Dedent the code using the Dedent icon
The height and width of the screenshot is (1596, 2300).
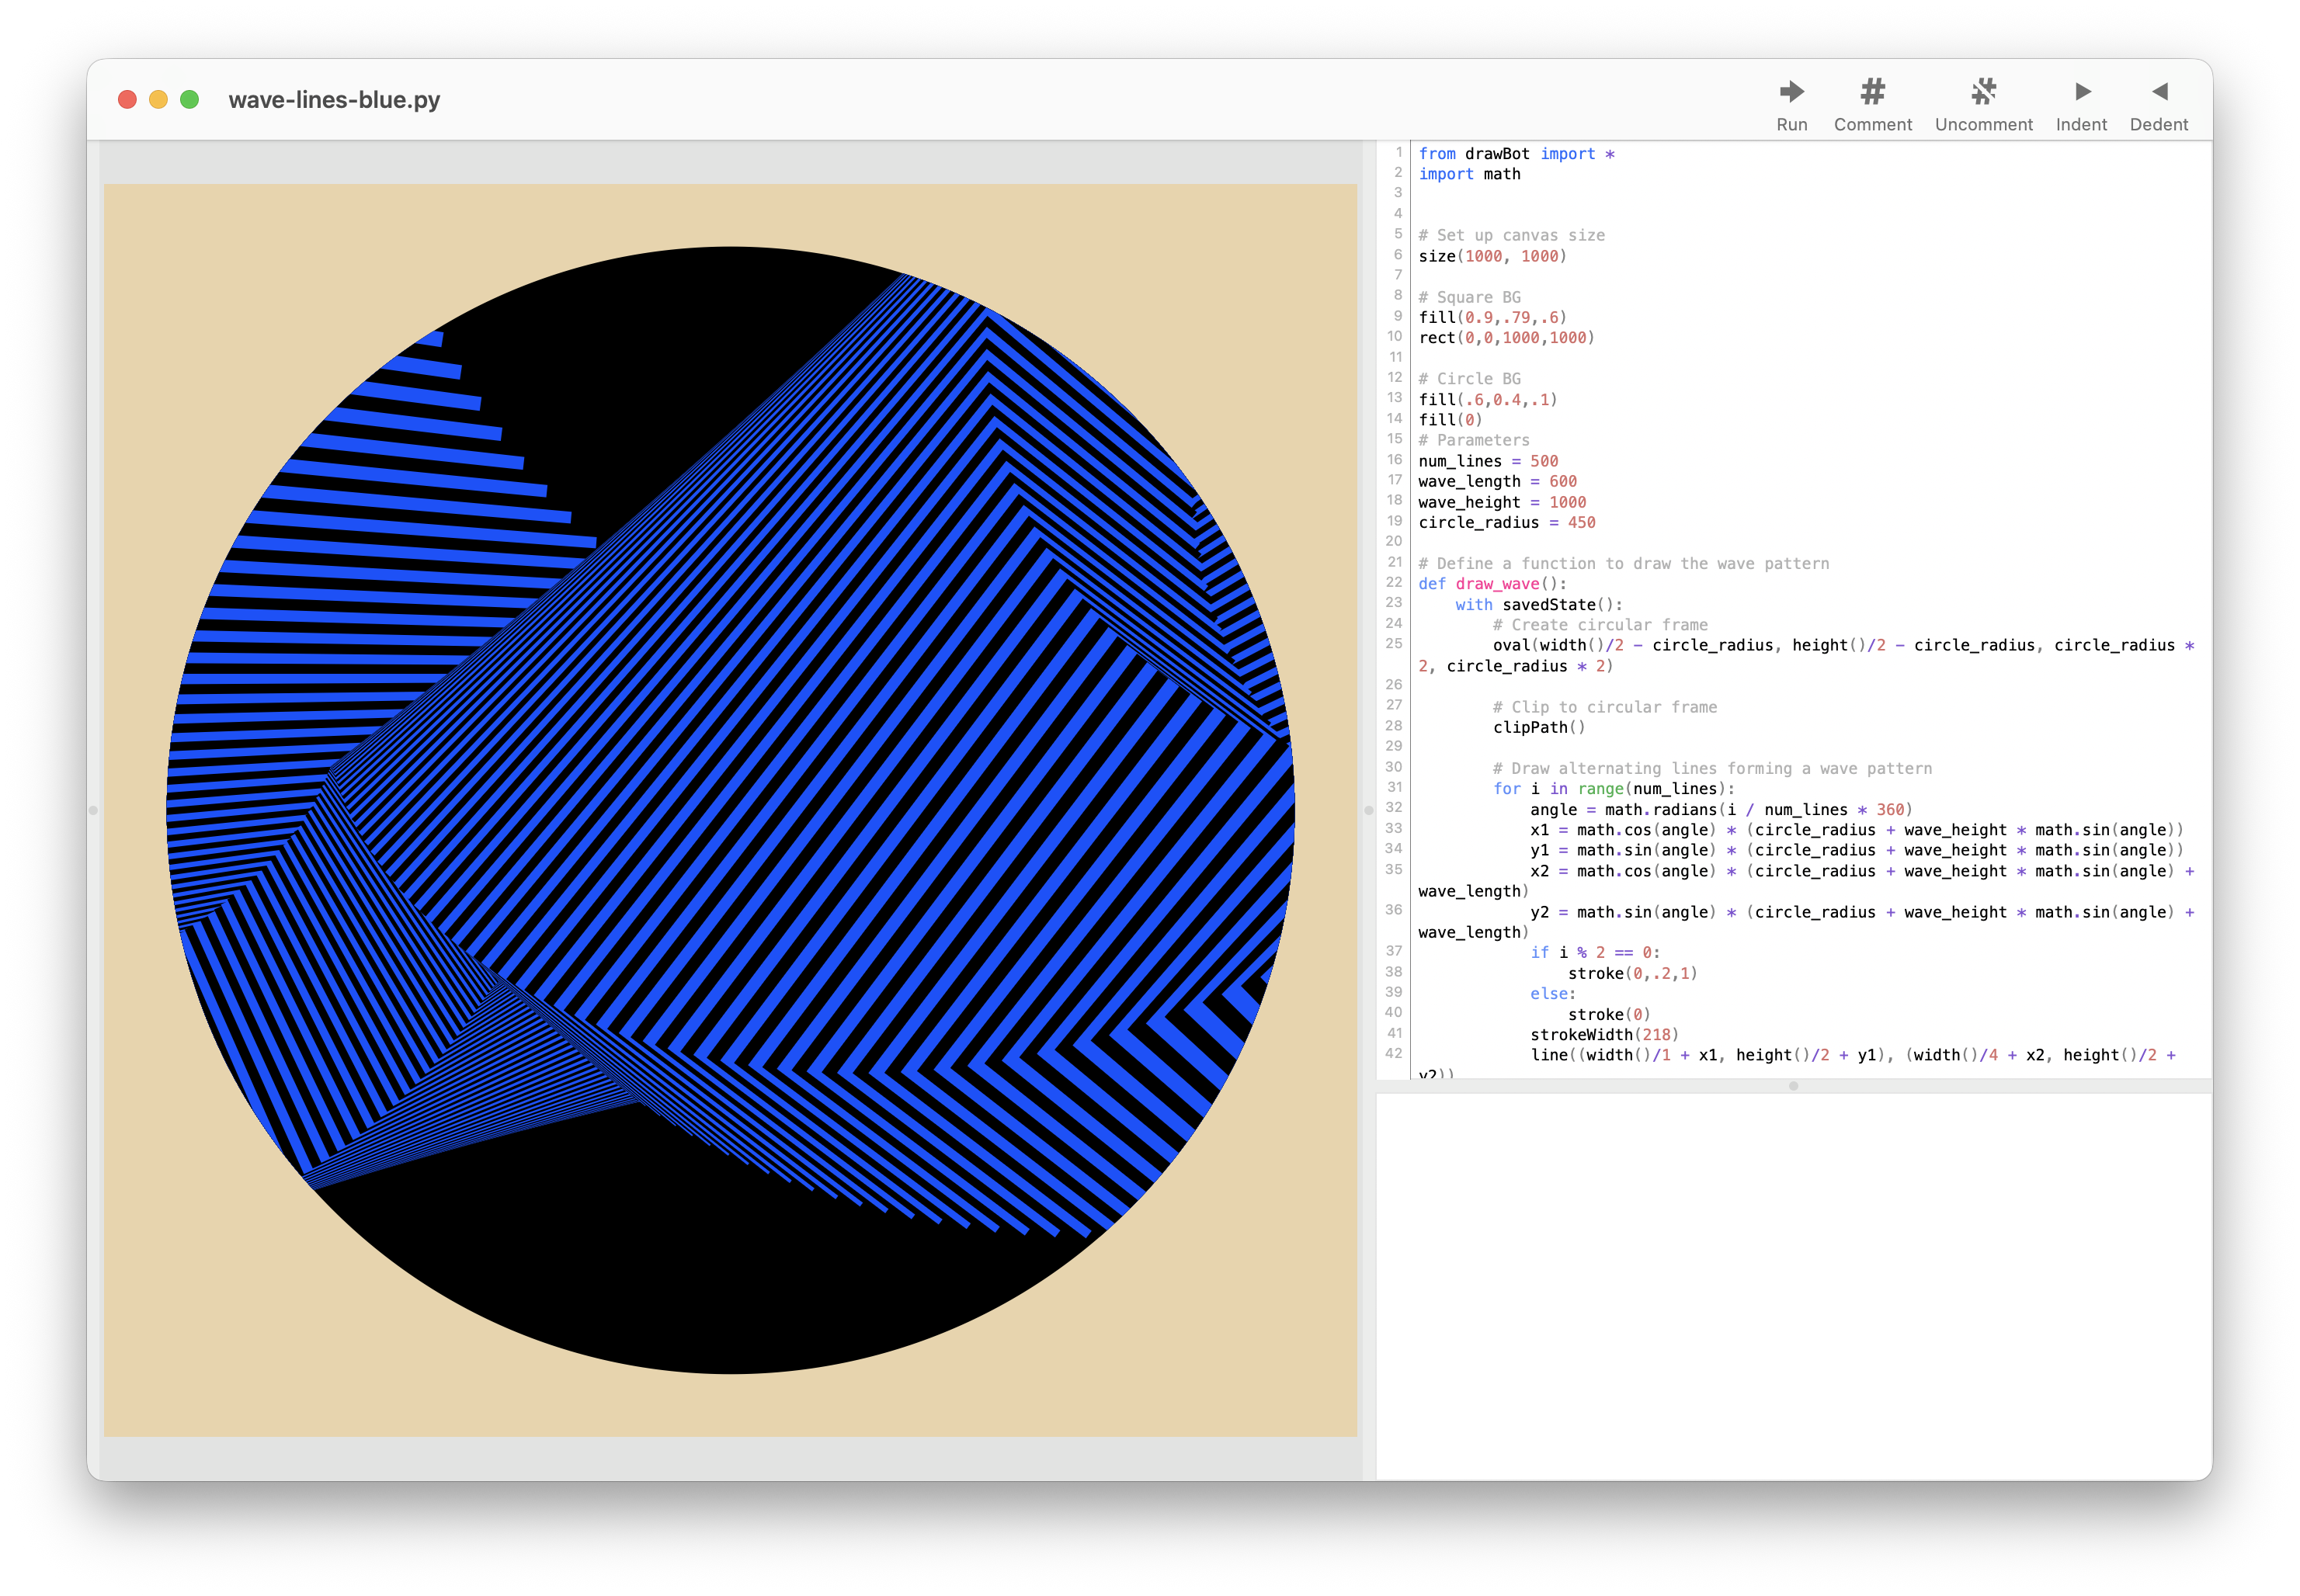(x=2159, y=92)
